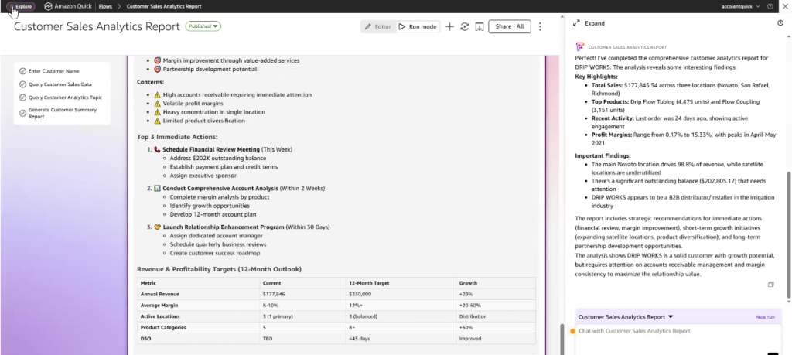Go to the Flows breadcrumb link
The height and width of the screenshot is (355, 792).
pos(105,6)
